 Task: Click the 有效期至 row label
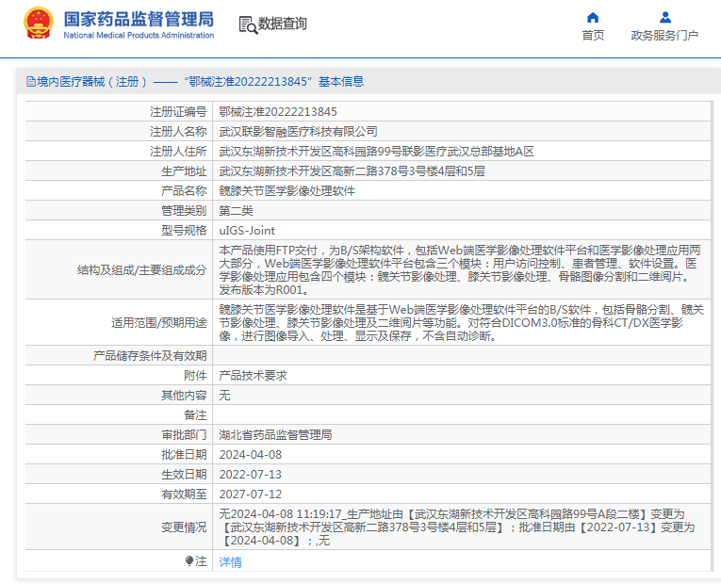coord(184,494)
